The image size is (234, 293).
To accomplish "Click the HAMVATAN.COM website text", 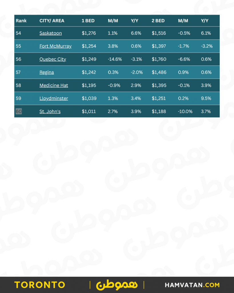I will point(192,285).
